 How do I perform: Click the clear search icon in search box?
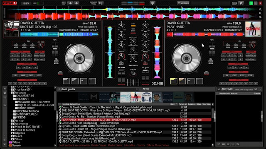(137, 89)
